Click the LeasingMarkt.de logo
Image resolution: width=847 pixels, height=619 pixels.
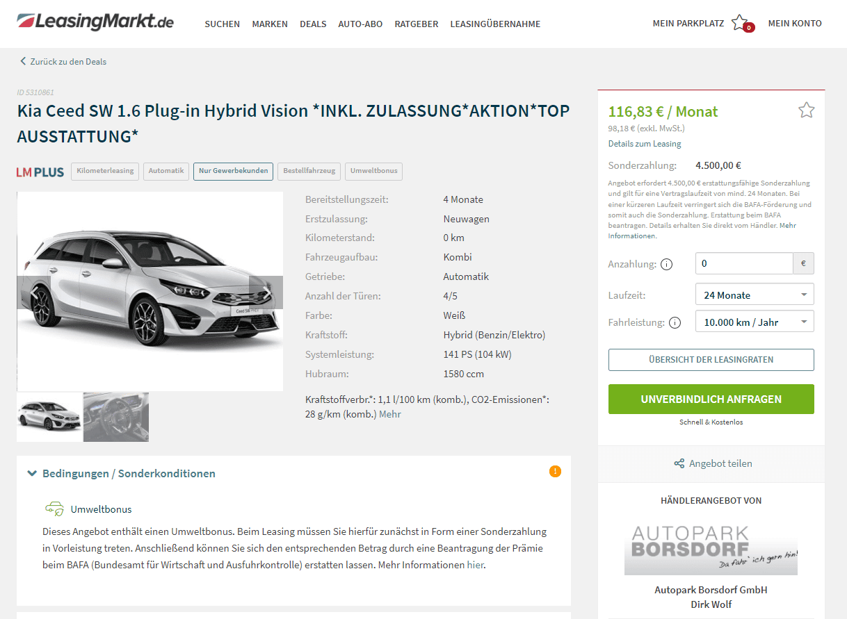95,22
